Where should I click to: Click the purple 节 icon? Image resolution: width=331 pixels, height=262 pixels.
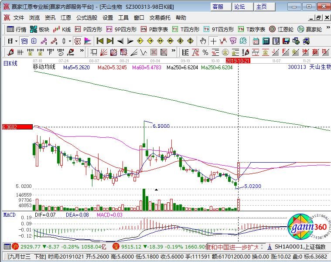[x=233, y=41]
